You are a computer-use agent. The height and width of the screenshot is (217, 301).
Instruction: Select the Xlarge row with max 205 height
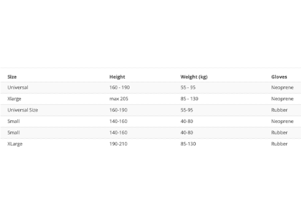(x=150, y=99)
